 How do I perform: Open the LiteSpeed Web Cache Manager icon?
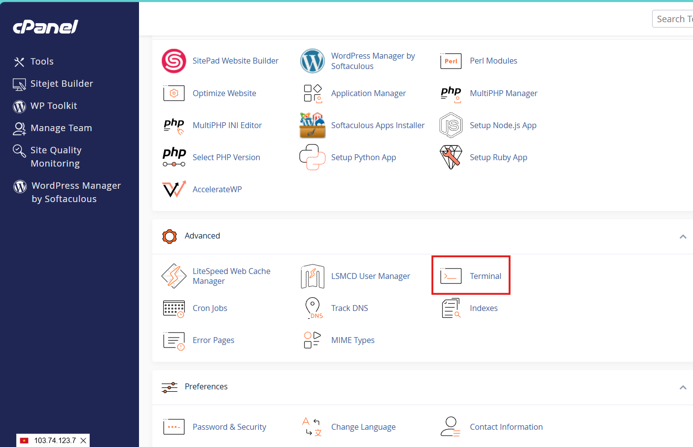point(174,276)
